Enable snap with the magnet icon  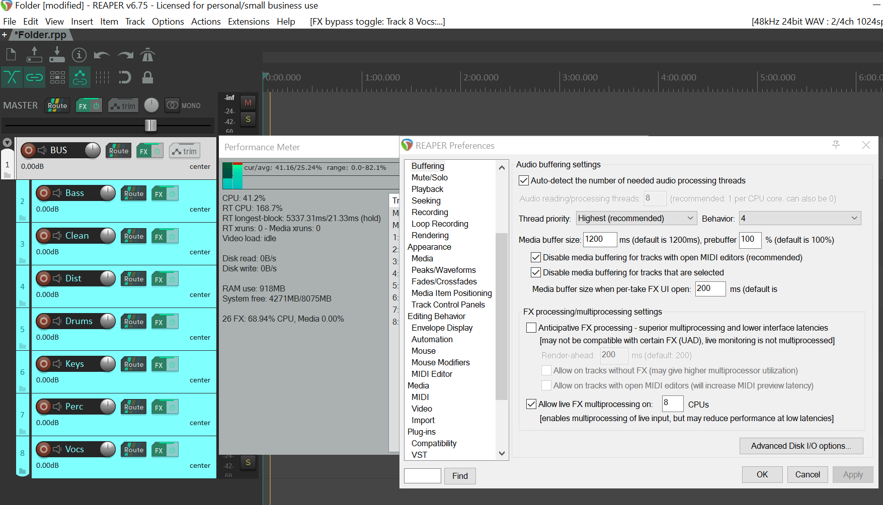click(124, 77)
